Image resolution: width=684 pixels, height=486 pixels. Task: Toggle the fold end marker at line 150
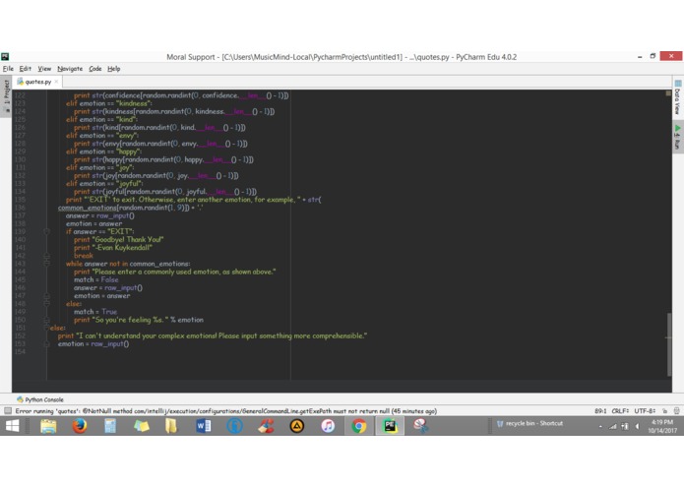[46, 320]
